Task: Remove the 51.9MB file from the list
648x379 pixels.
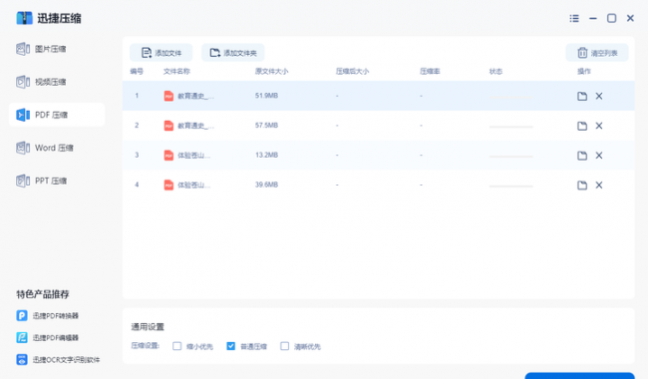Action: [599, 96]
